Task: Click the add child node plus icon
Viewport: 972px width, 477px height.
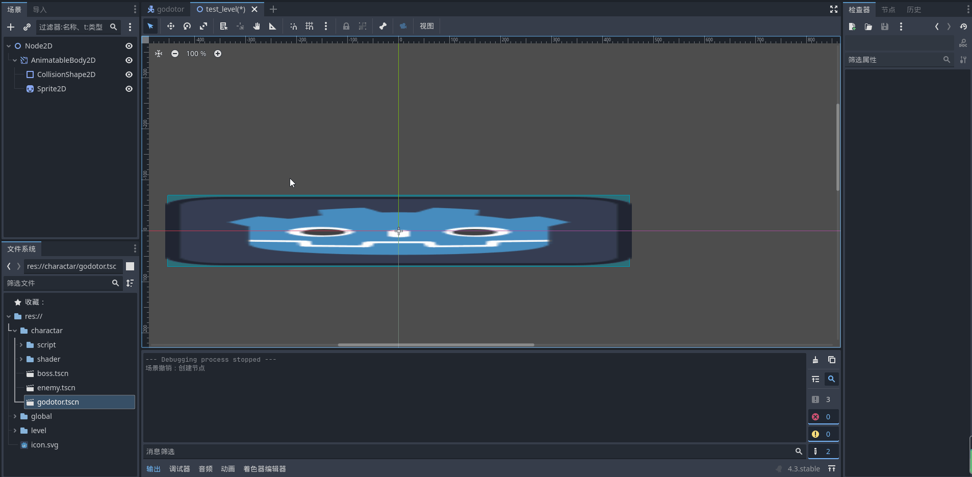Action: click(11, 27)
